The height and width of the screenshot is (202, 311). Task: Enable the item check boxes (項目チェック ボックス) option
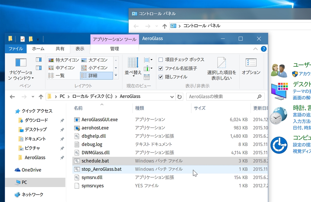tap(161, 60)
